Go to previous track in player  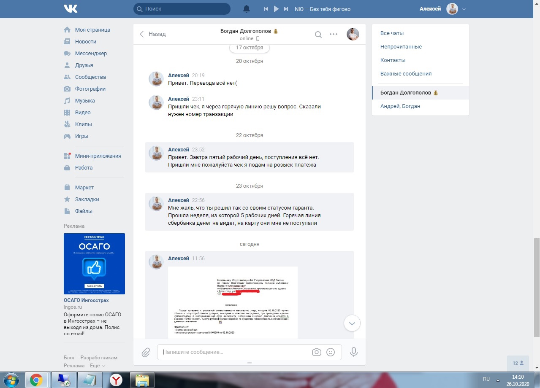click(266, 9)
